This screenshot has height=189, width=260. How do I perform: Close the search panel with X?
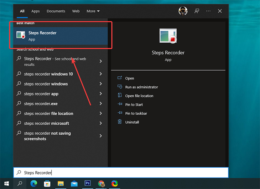[220, 11]
